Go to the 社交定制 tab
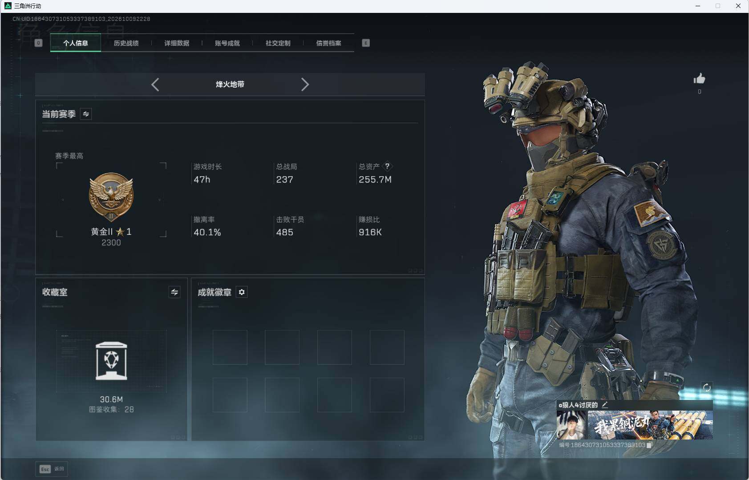 (278, 43)
